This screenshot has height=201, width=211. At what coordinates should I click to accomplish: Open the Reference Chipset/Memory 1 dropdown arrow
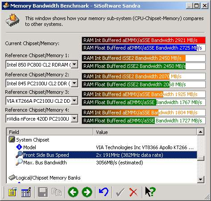click(74, 64)
